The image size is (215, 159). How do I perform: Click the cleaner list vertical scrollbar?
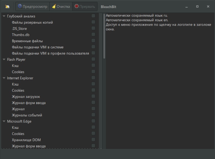pos(104,36)
